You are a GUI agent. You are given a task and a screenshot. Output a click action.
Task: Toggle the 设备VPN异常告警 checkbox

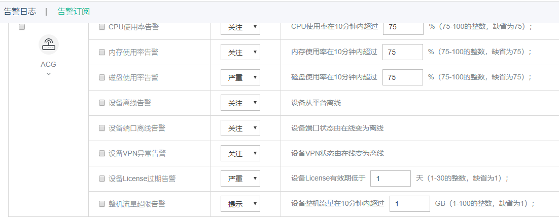(x=102, y=153)
